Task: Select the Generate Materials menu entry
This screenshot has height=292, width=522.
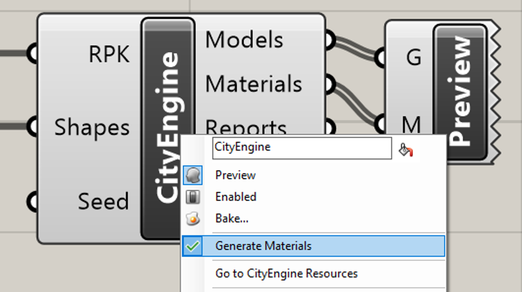Action: pyautogui.click(x=313, y=246)
